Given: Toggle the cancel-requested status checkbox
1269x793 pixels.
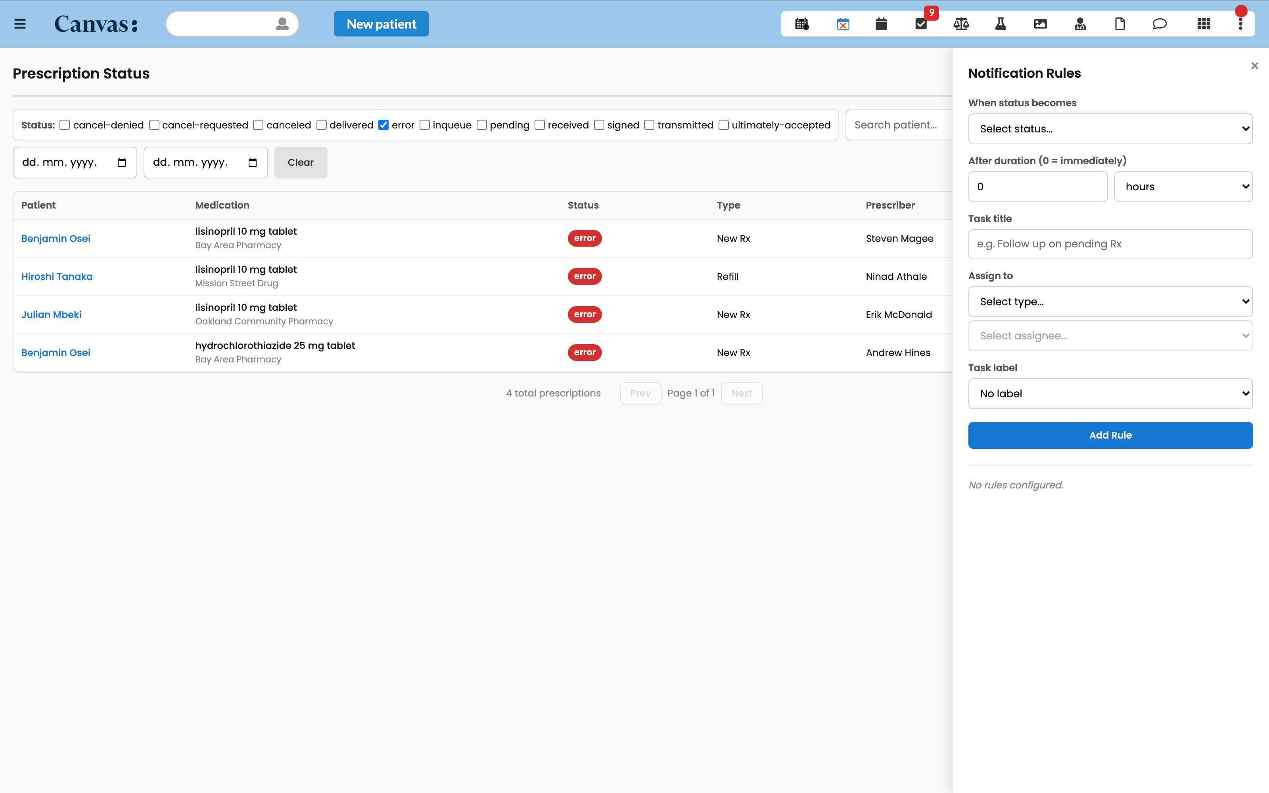Looking at the screenshot, I should pyautogui.click(x=153, y=125).
